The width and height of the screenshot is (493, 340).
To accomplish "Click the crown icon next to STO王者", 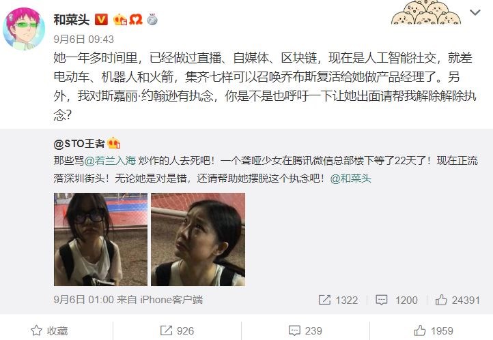I will [114, 143].
